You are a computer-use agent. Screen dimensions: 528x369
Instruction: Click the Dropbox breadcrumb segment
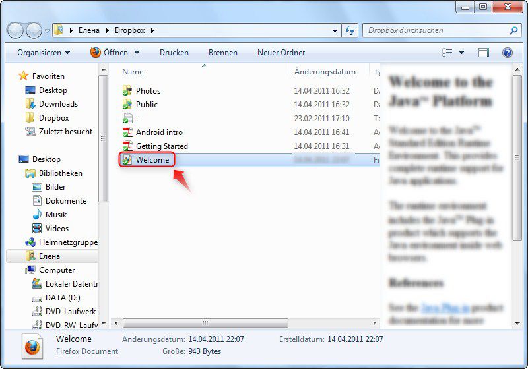[x=129, y=30]
